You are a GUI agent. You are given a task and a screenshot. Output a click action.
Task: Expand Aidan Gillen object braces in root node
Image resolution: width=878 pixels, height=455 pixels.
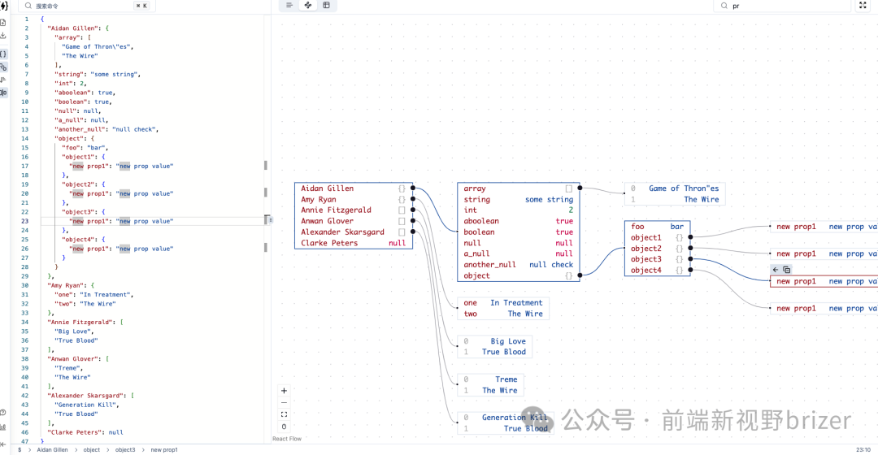(x=402, y=188)
